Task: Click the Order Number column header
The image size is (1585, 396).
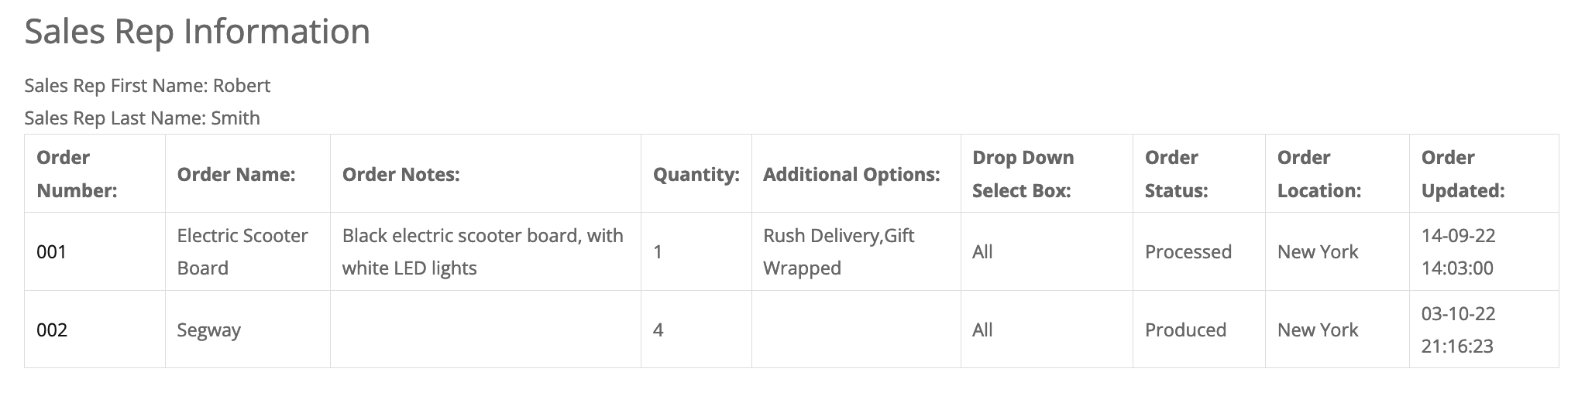Action: click(x=77, y=174)
